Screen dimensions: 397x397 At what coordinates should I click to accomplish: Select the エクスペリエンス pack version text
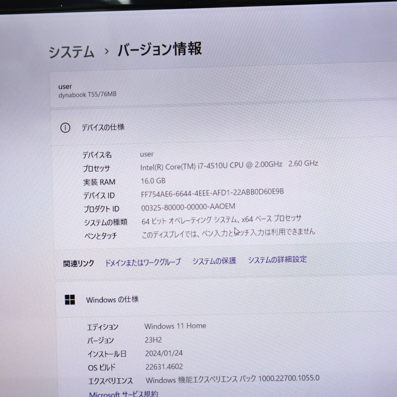pos(233,379)
